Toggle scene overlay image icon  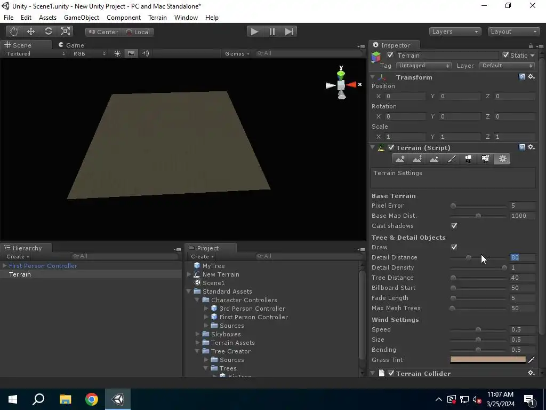click(131, 53)
